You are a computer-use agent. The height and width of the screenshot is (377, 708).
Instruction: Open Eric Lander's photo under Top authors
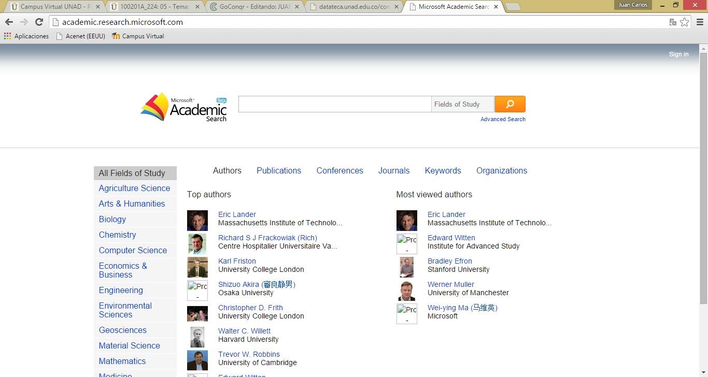[197, 221]
